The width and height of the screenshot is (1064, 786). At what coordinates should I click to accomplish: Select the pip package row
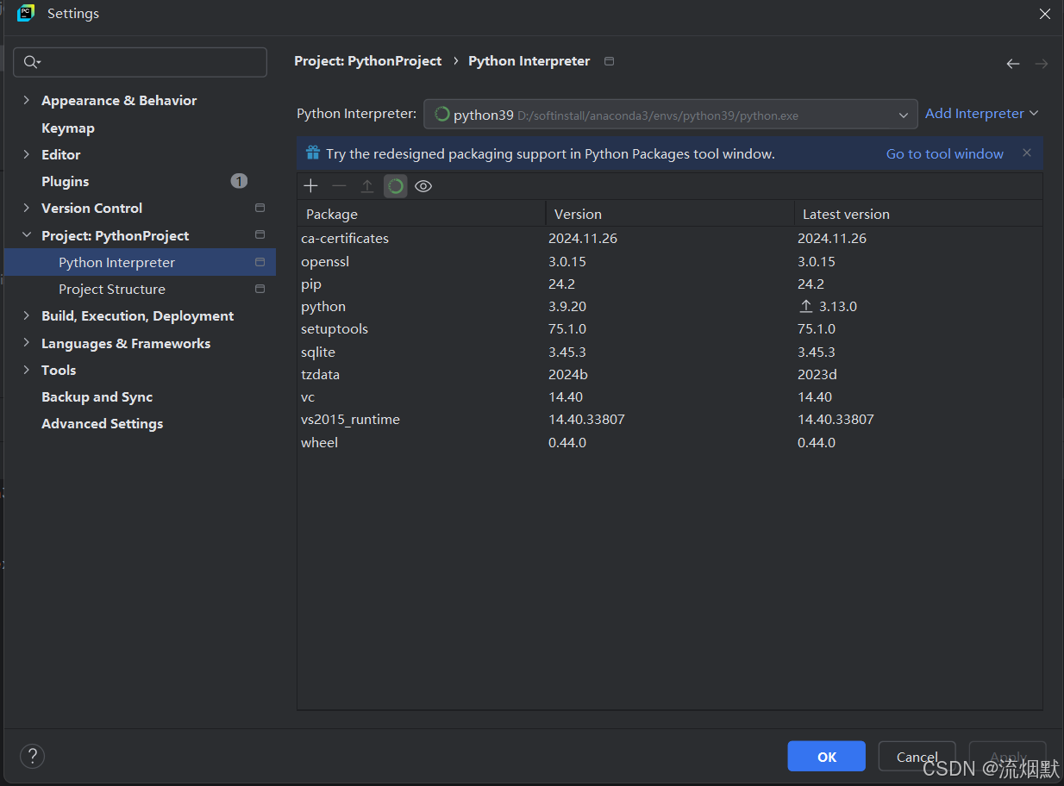tap(670, 284)
